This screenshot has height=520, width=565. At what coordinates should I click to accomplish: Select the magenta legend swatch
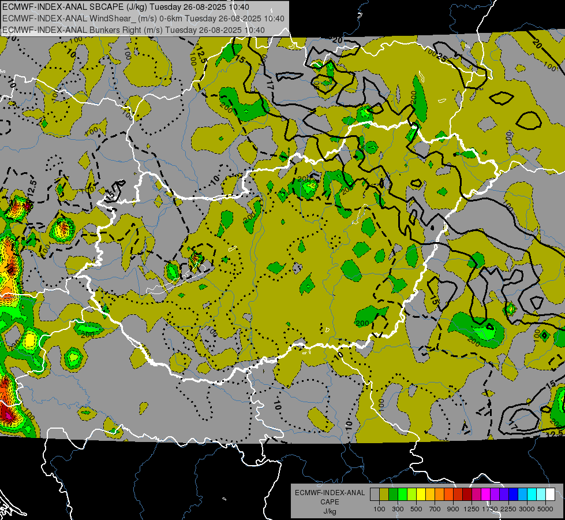click(x=485, y=495)
